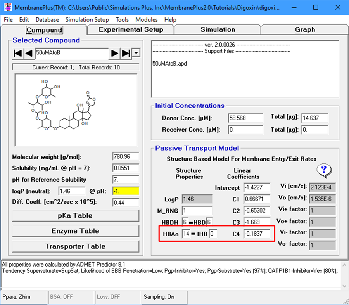Viewport: 349px width, 305px height.
Task: Click the C2 coefficient field
Action: coord(257,211)
